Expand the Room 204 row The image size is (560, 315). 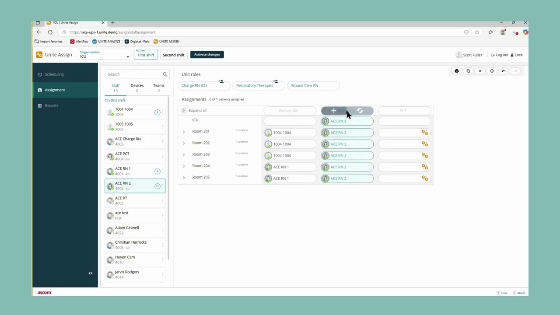click(184, 166)
